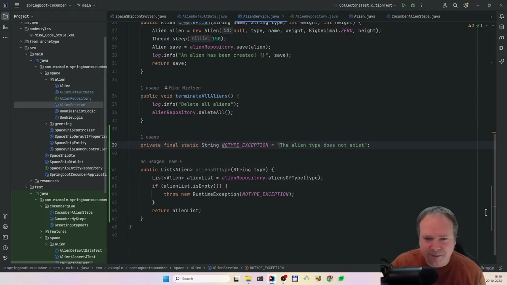Run the CollectorsTest configuration
The width and height of the screenshot is (507, 285).
(x=403, y=5)
